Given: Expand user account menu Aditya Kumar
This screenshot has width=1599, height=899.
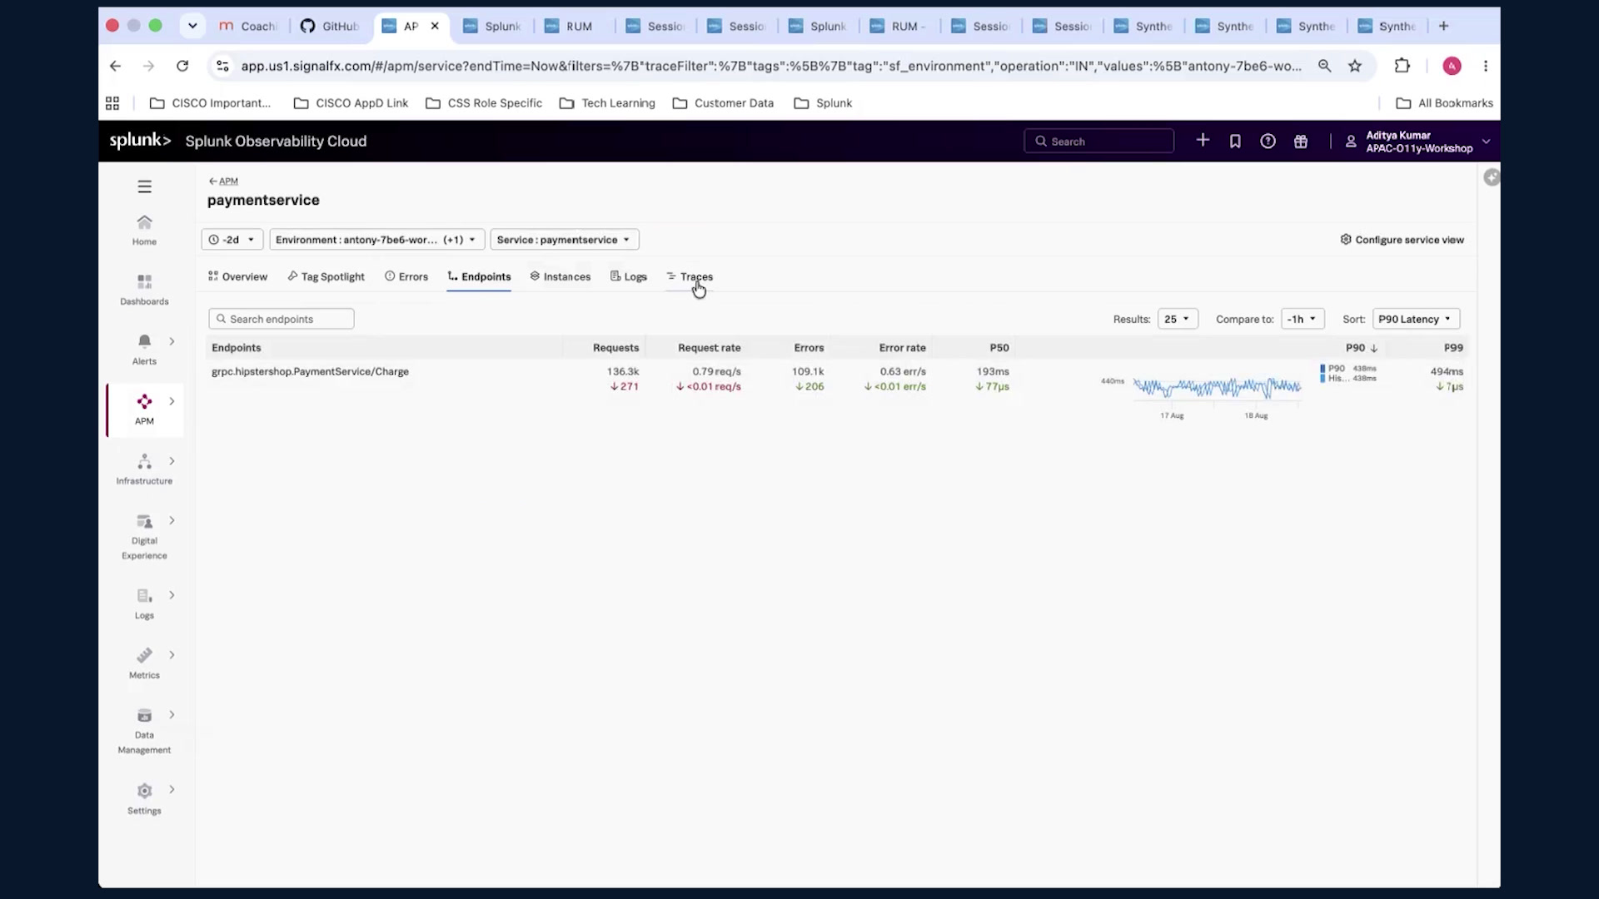Looking at the screenshot, I should [1419, 142].
